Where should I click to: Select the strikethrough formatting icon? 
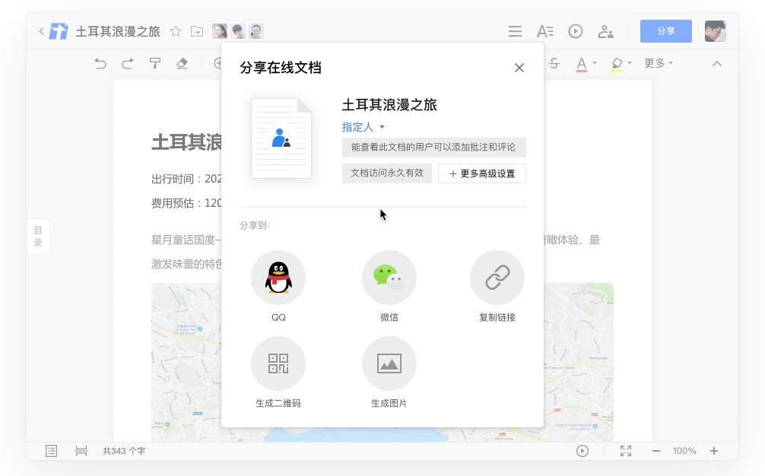tap(554, 63)
